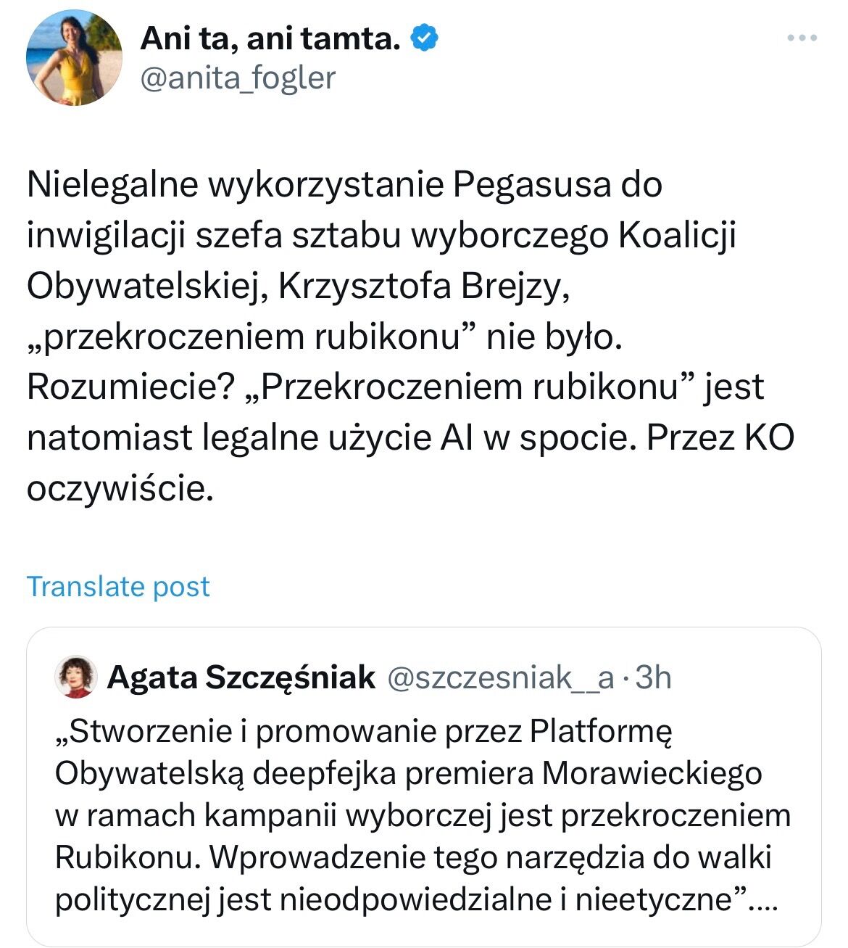Click the display name Ani ta, ani tamta.

(270, 38)
